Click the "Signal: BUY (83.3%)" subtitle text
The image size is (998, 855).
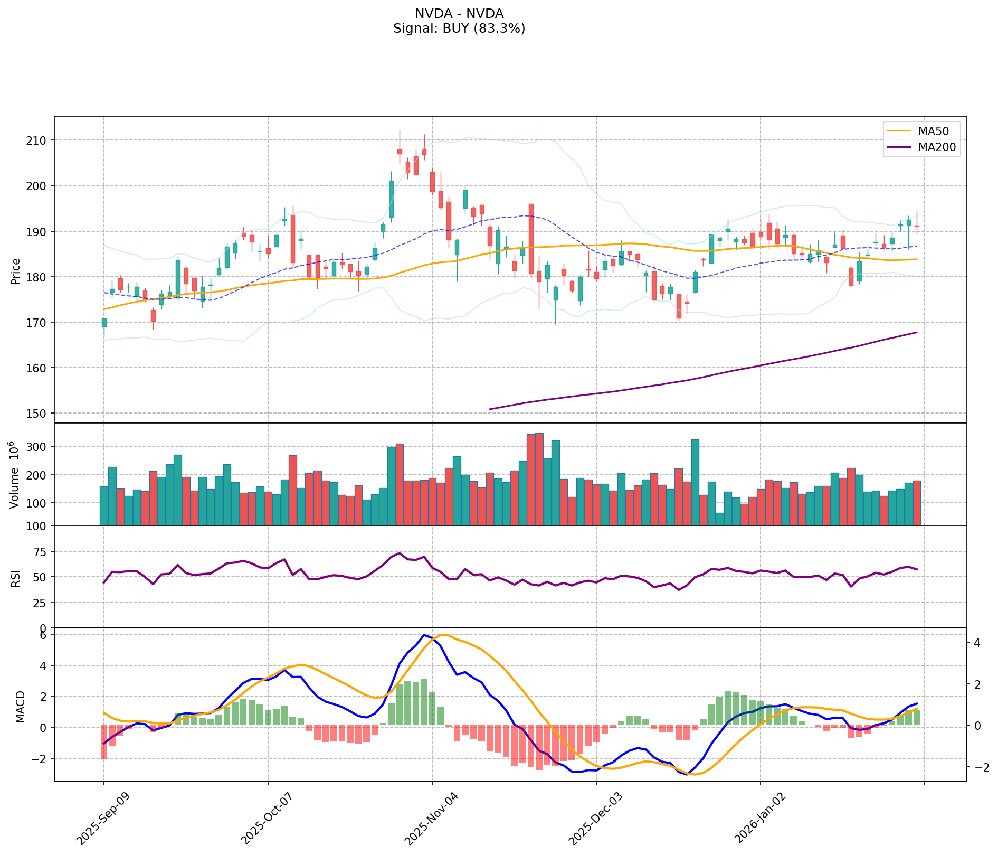pyautogui.click(x=459, y=29)
